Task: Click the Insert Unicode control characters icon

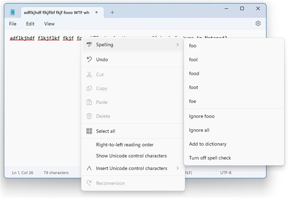Action: click(89, 168)
